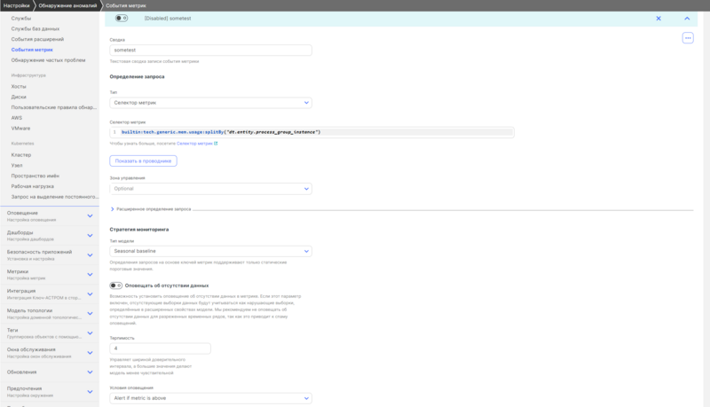Open the Тип dropdown showing Селектор метрик
Viewport: 710px width, 407px height.
tap(210, 103)
